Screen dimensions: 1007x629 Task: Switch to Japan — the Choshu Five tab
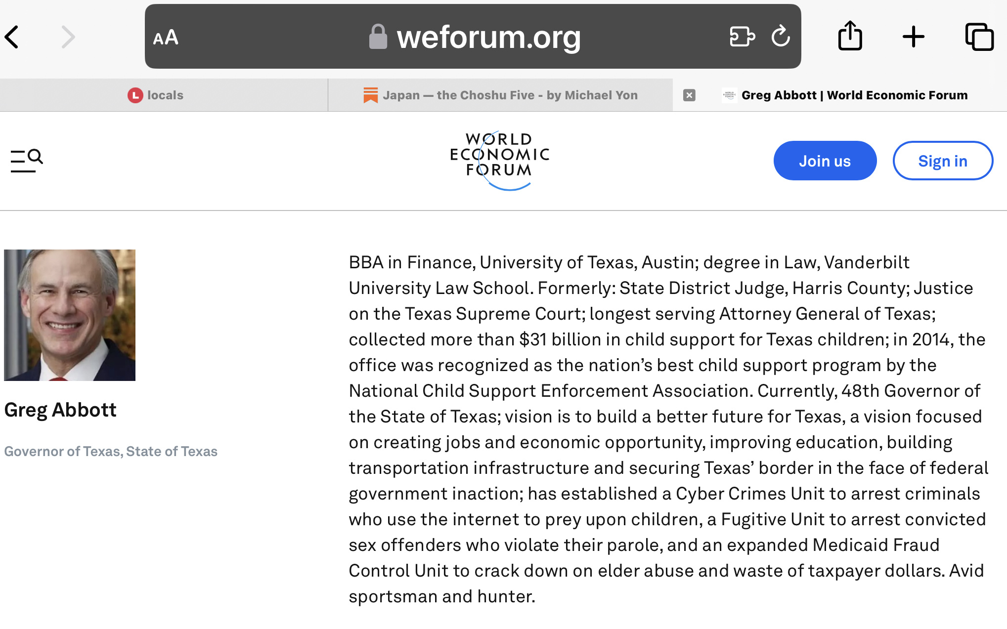[x=500, y=95]
